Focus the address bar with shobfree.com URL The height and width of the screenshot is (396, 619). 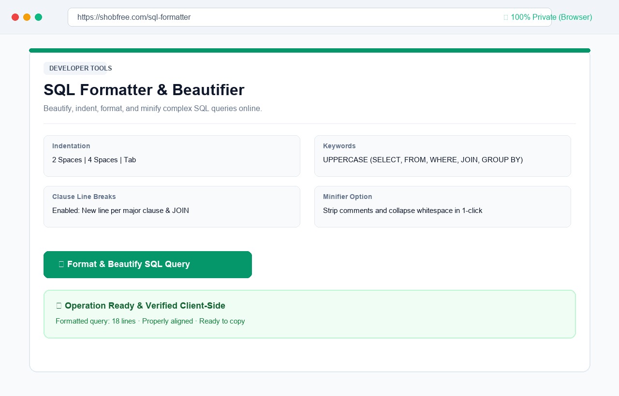pos(309,17)
